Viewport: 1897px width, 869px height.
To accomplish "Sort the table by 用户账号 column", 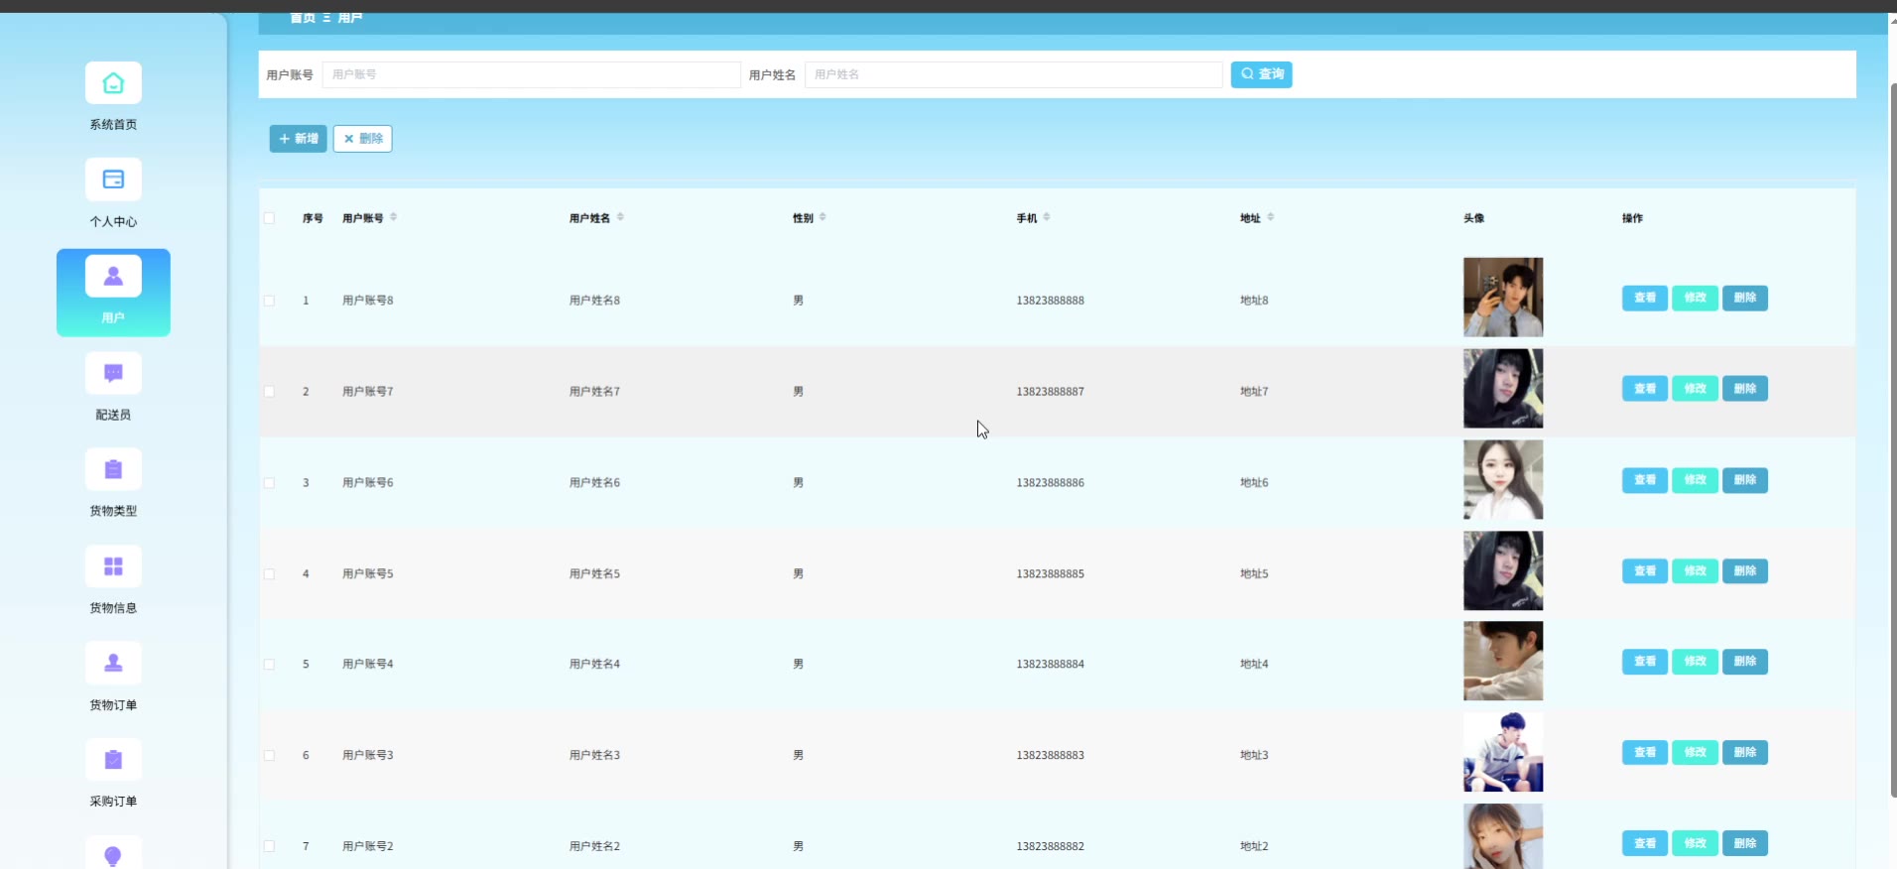I will (394, 217).
